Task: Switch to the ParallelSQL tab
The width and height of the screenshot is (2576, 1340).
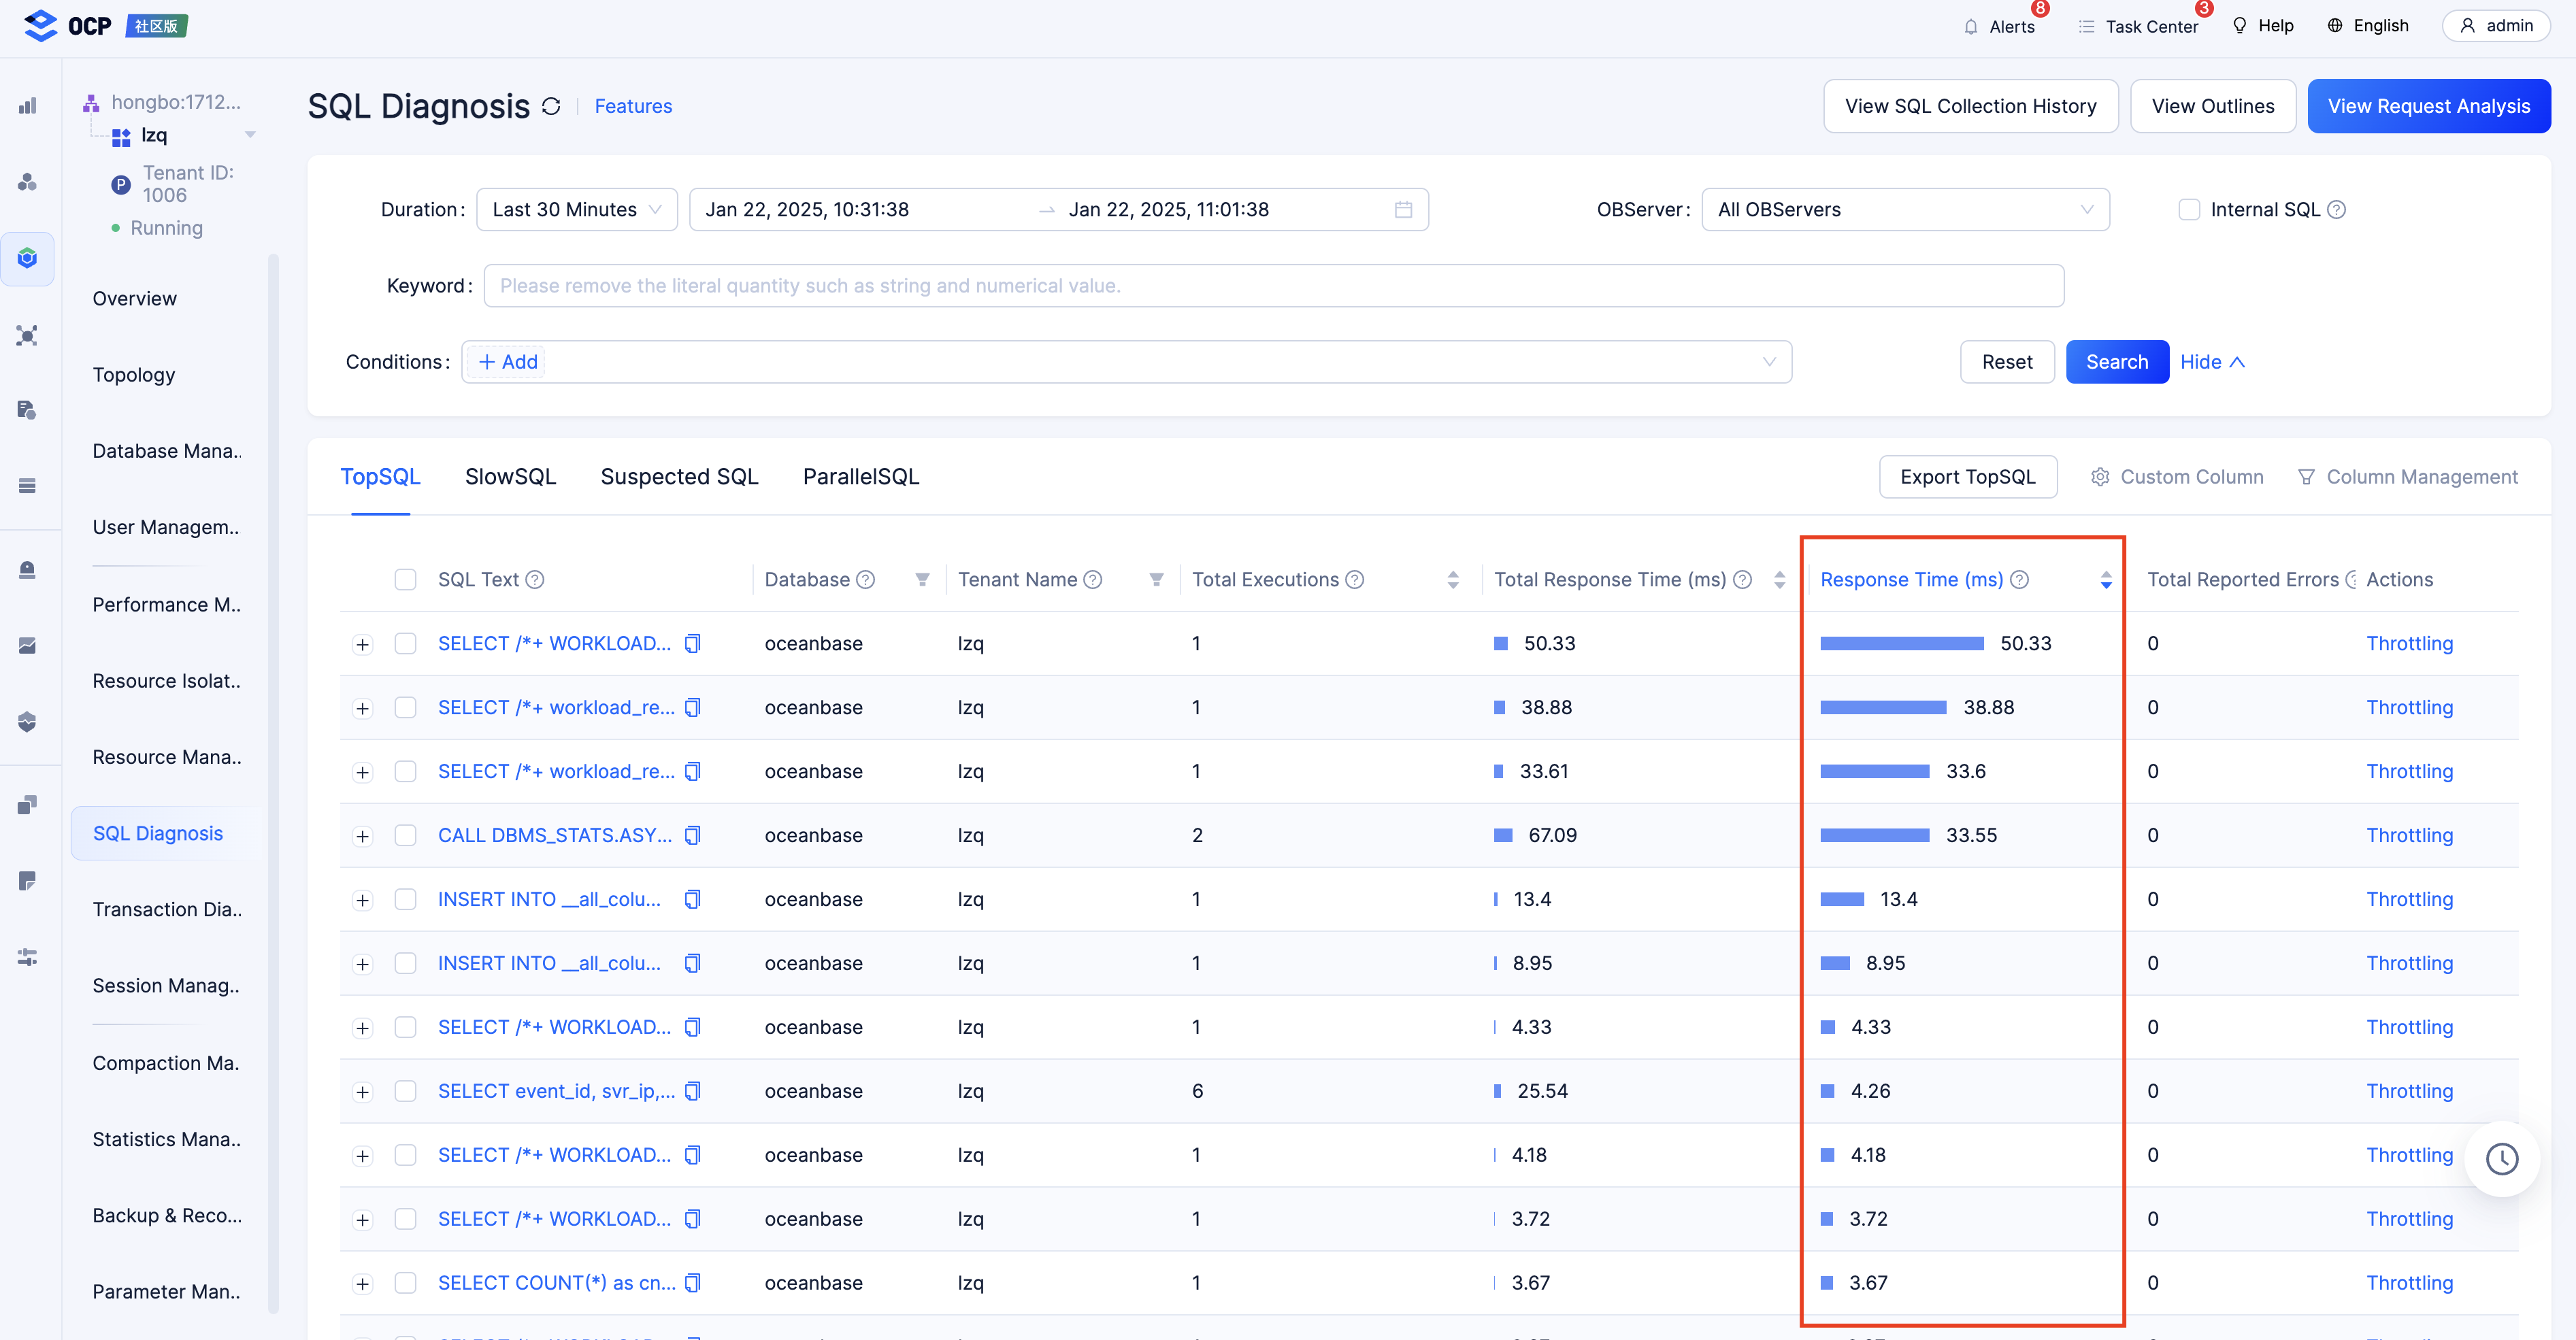Action: [x=861, y=477]
